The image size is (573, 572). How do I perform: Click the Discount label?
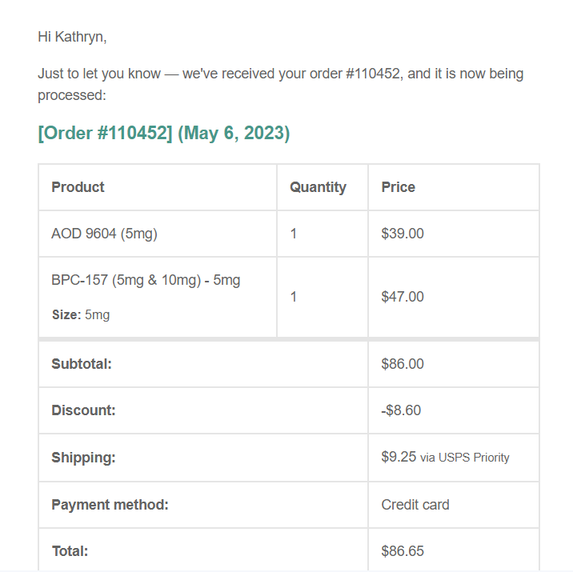point(83,410)
